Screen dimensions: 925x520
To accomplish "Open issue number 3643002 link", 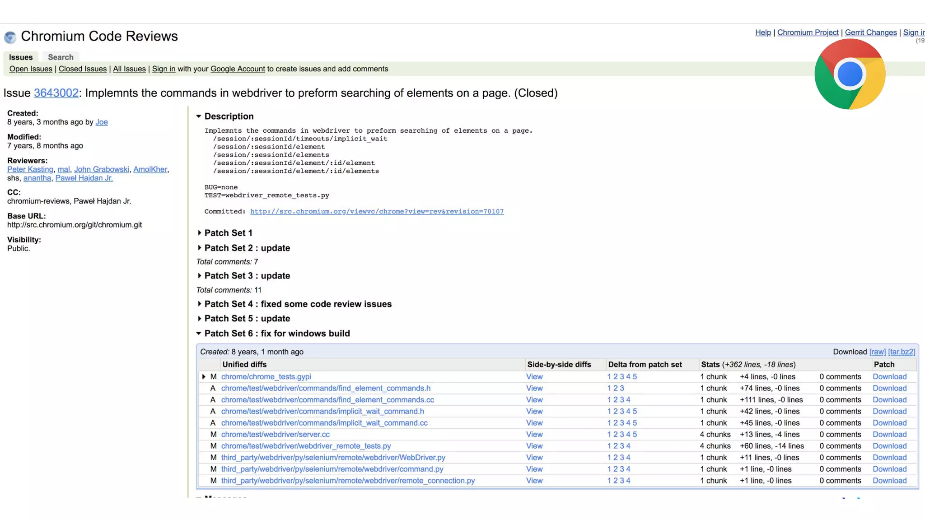I will coord(56,93).
